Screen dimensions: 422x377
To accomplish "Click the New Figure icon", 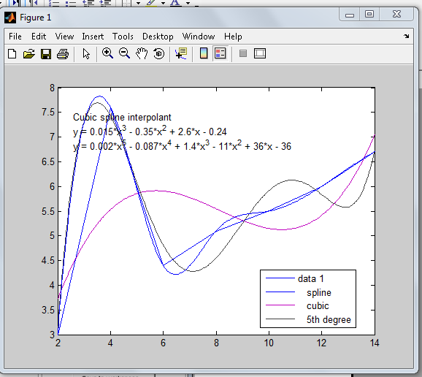I will pyautogui.click(x=12, y=53).
